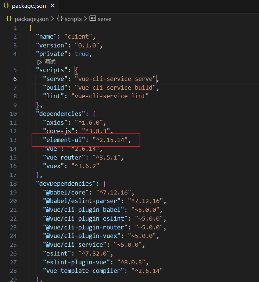Click the true value of private
This screenshot has width=259, height=282.
tap(82, 54)
